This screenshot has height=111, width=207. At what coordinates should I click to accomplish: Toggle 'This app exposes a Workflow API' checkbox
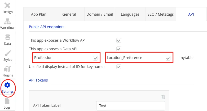pyautogui.click(x=119, y=40)
